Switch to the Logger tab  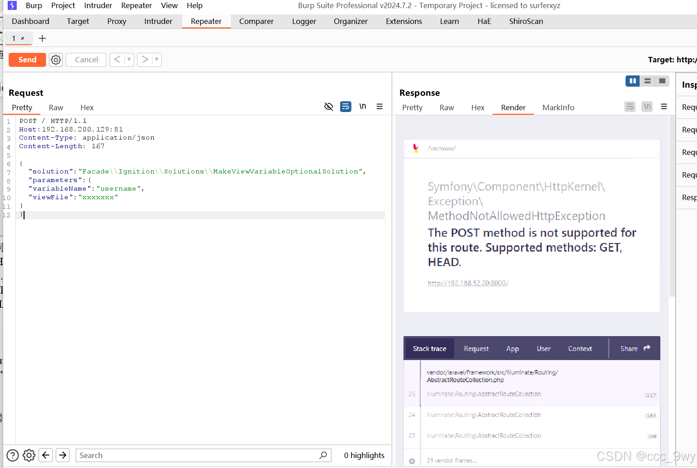[304, 21]
